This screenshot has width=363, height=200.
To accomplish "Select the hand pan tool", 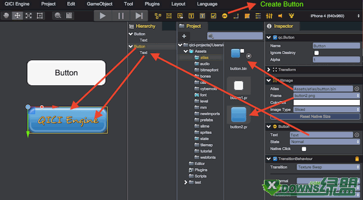I will (x=6, y=16).
